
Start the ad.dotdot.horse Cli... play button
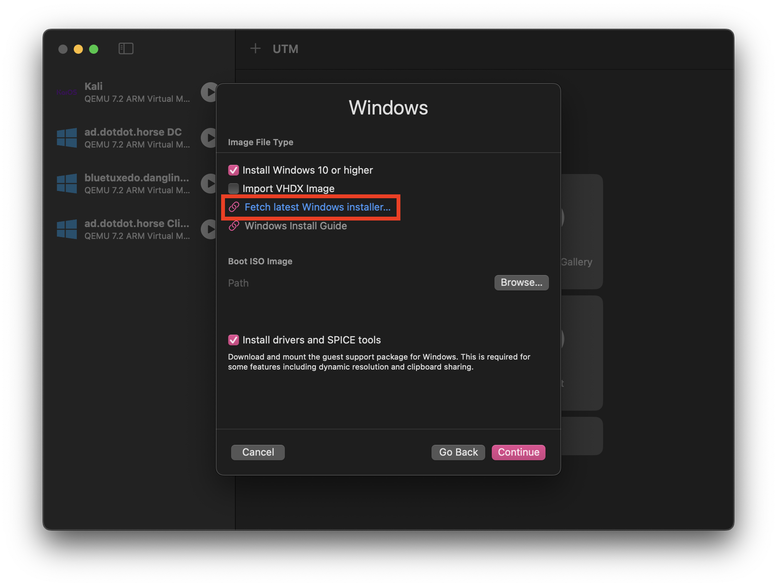coord(209,229)
